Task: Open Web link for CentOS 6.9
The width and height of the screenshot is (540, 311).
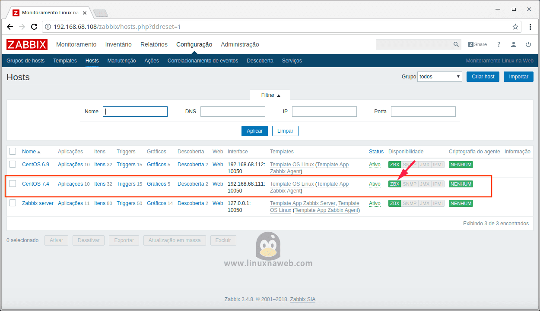Action: pos(218,165)
